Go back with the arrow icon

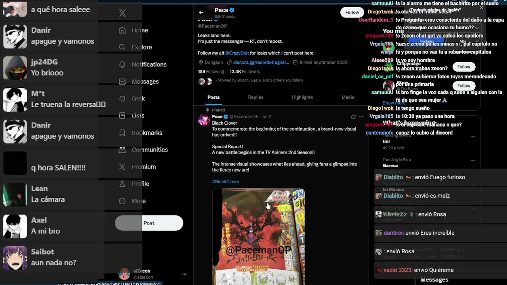pyautogui.click(x=201, y=12)
